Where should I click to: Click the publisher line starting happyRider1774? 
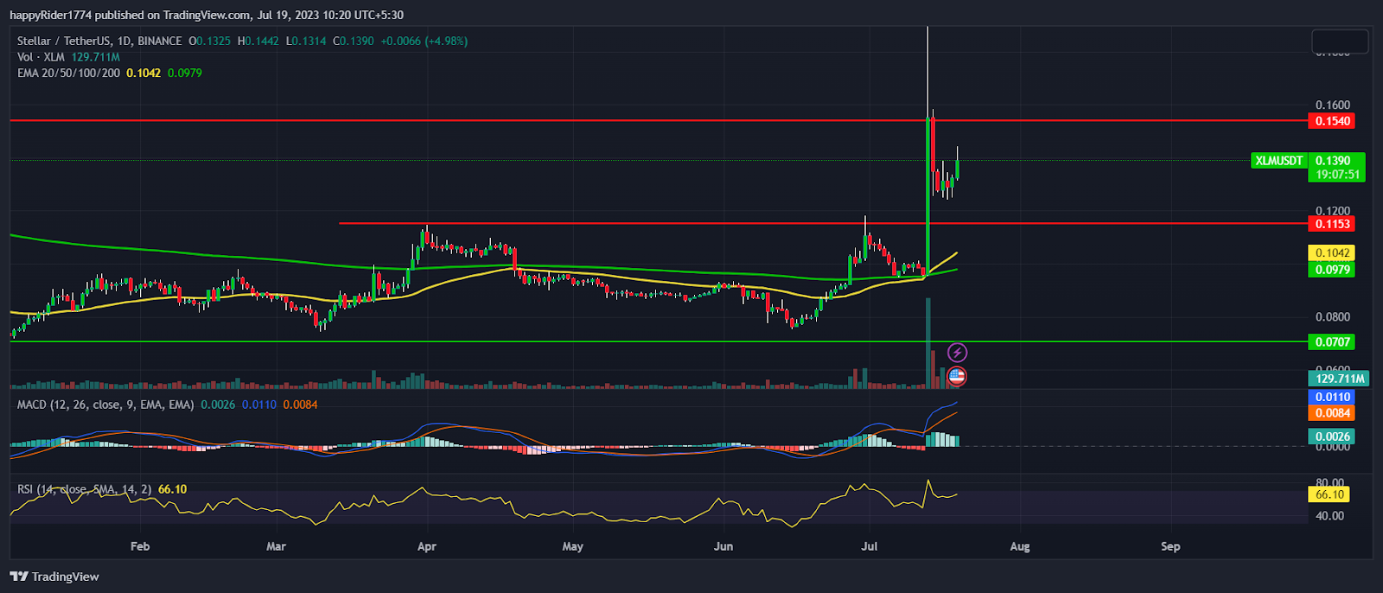207,15
